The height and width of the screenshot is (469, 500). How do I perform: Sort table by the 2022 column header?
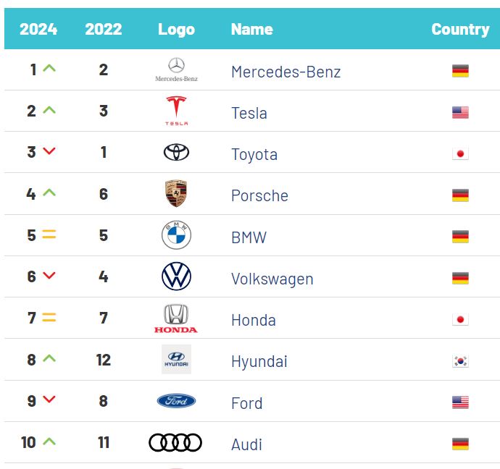point(104,29)
